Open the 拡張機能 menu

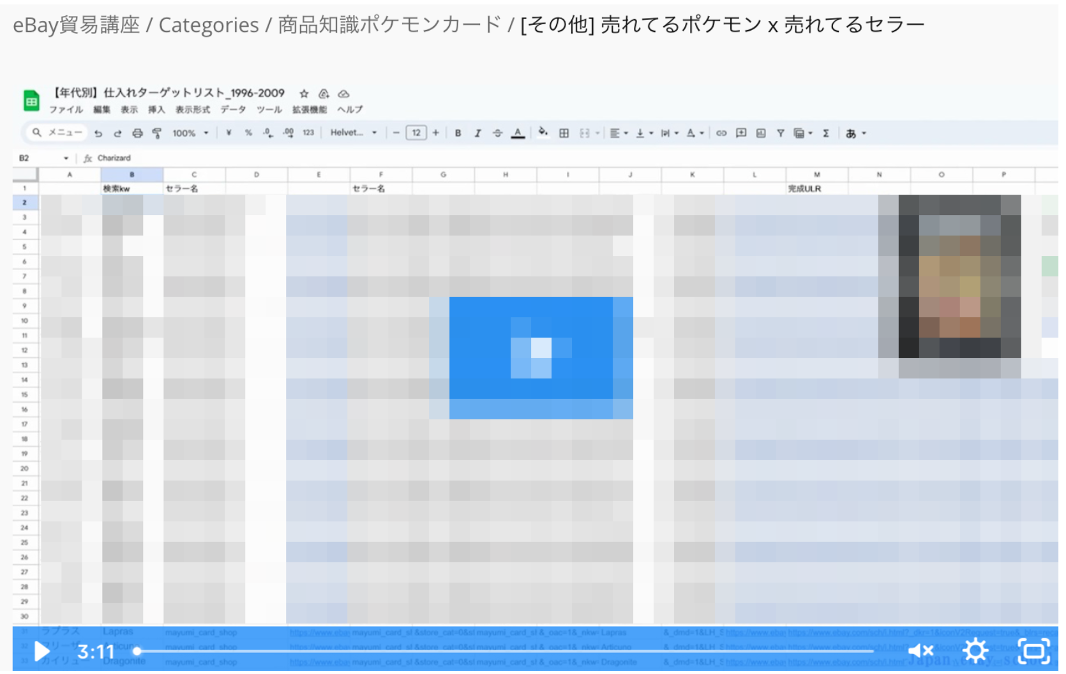(x=310, y=110)
